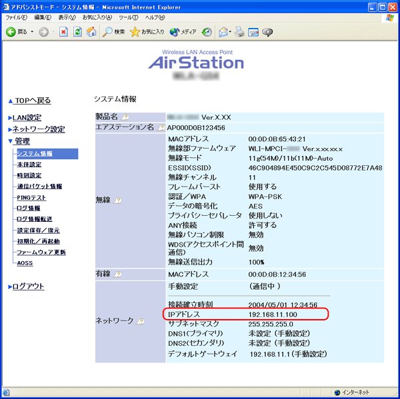
Task: Open 初期化/再起動 page
Action: point(38,241)
